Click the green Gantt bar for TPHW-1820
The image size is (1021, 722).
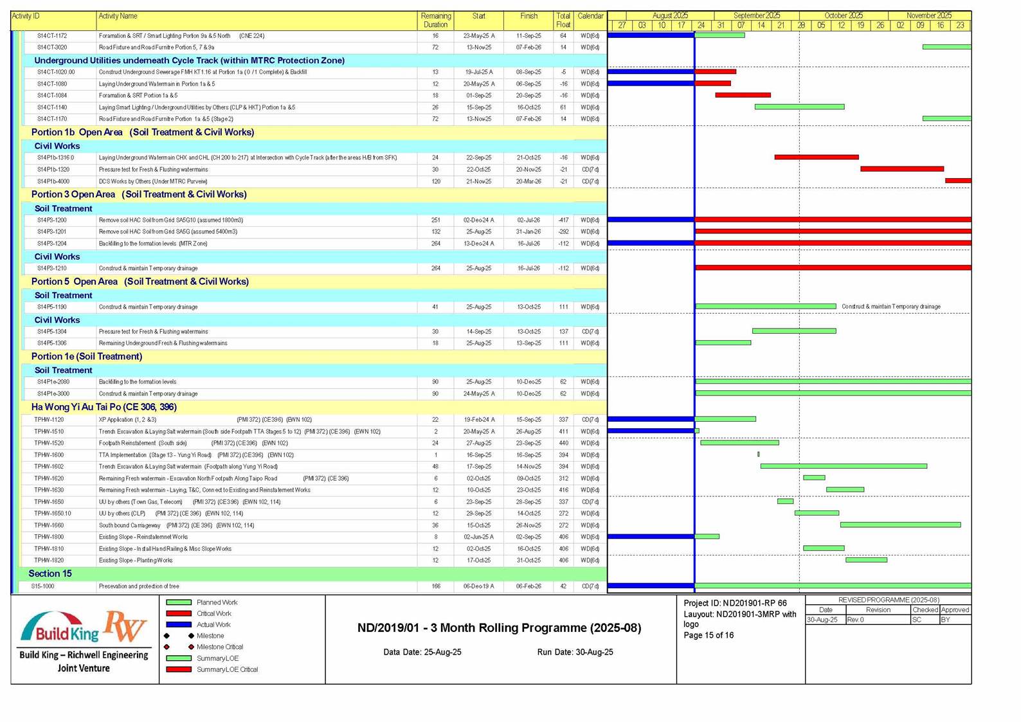pos(866,560)
